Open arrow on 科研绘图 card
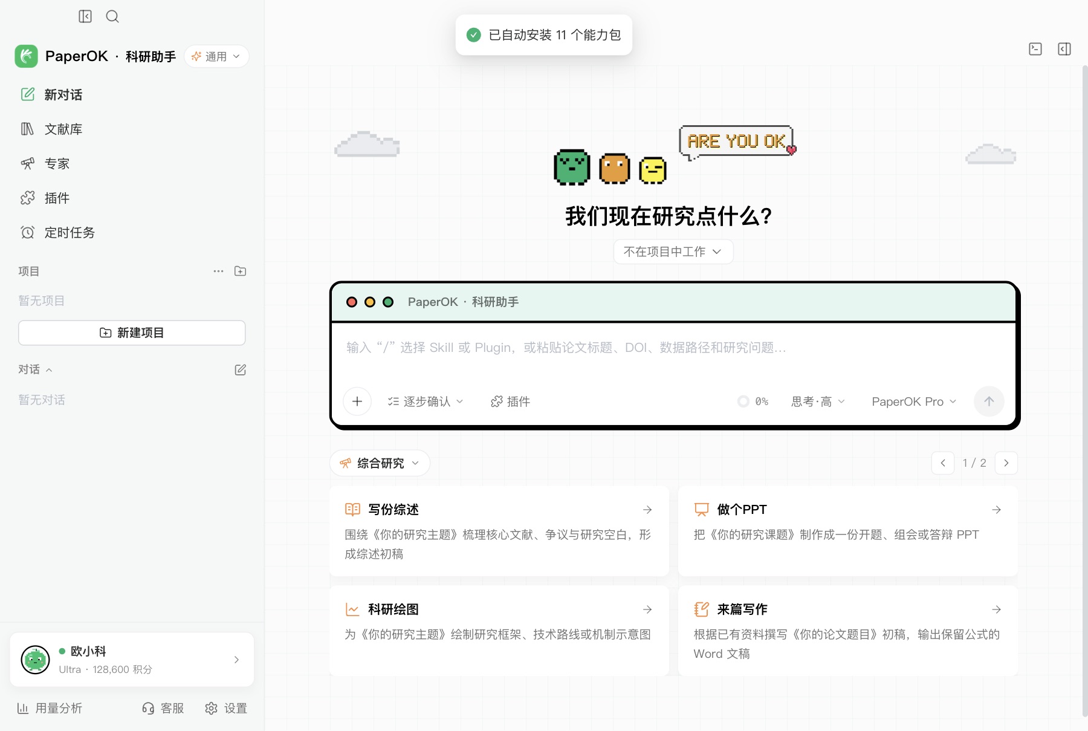Screen dimensions: 1088x731 [x=647, y=609]
